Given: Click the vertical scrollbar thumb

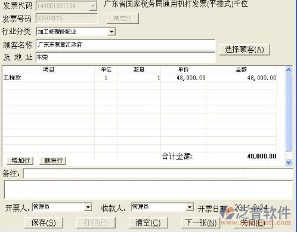Looking at the screenshot, I should coord(289,112).
